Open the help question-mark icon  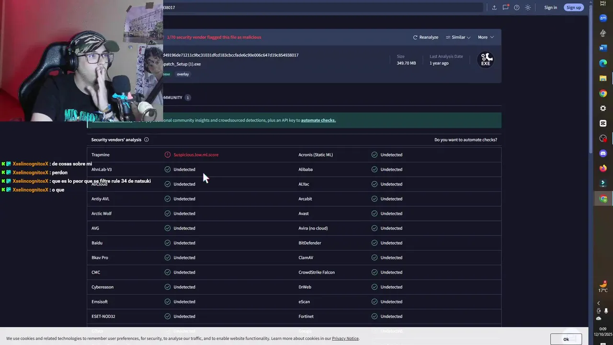pyautogui.click(x=517, y=8)
